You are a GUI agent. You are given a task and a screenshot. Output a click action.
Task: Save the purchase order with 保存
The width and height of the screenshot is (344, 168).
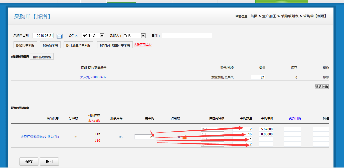coord(29,161)
